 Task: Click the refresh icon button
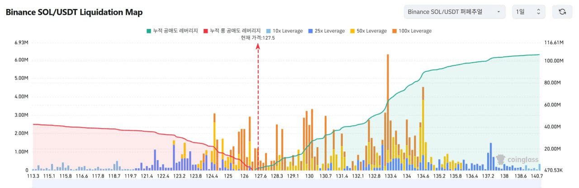(562, 12)
